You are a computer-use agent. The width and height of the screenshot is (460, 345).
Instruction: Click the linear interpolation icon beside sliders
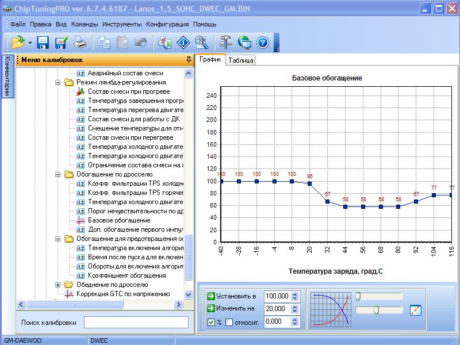[x=416, y=310]
